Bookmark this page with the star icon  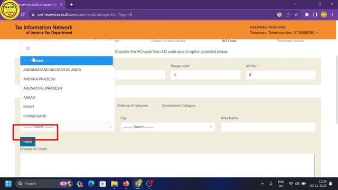[296, 15]
